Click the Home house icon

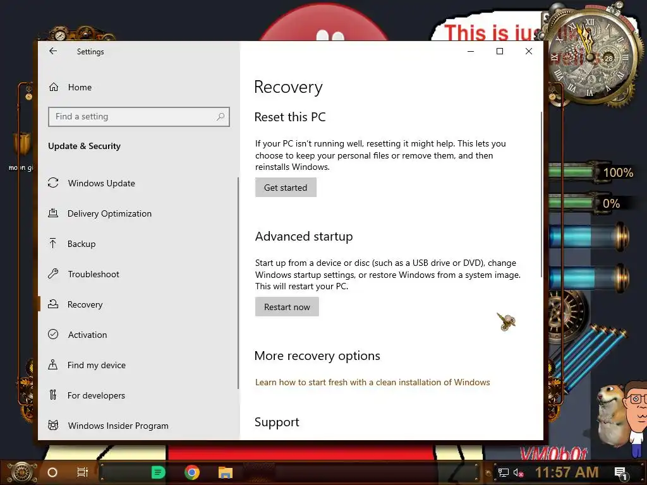tap(54, 87)
